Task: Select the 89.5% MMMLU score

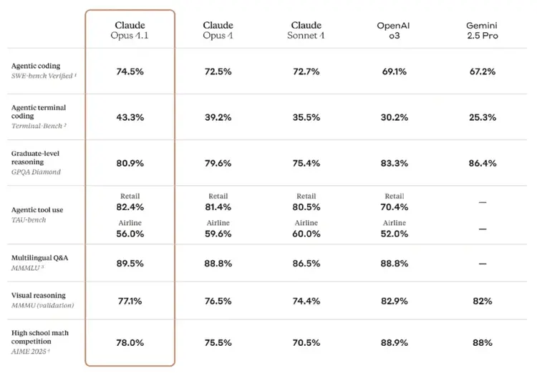Action: point(130,263)
